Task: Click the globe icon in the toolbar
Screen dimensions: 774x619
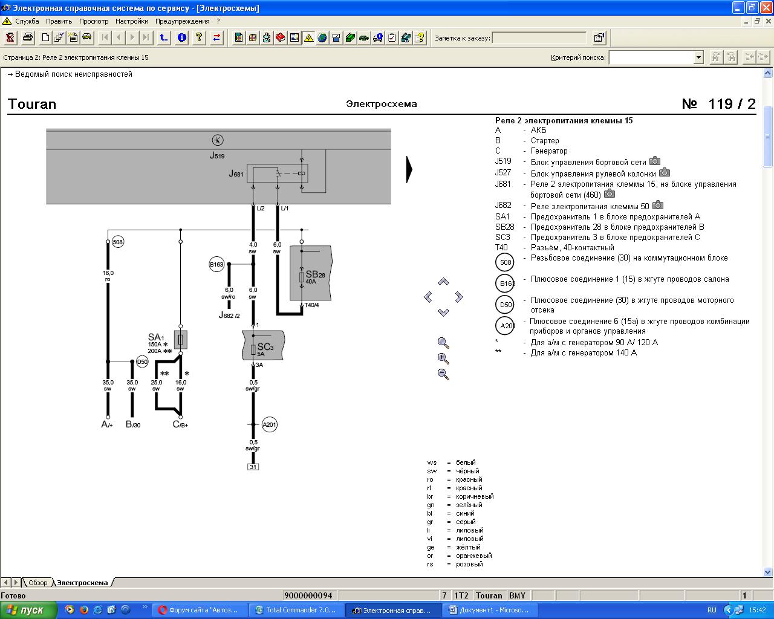Action: click(x=322, y=37)
